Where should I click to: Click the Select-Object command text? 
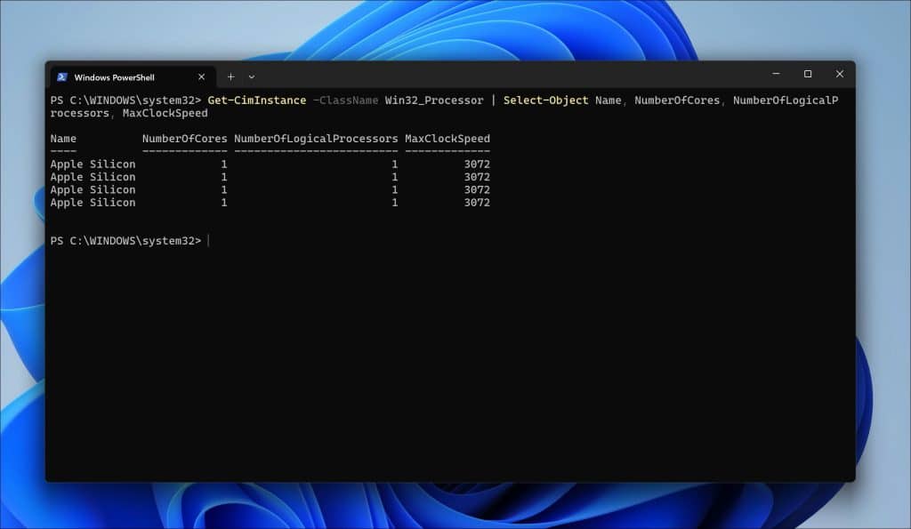click(545, 100)
